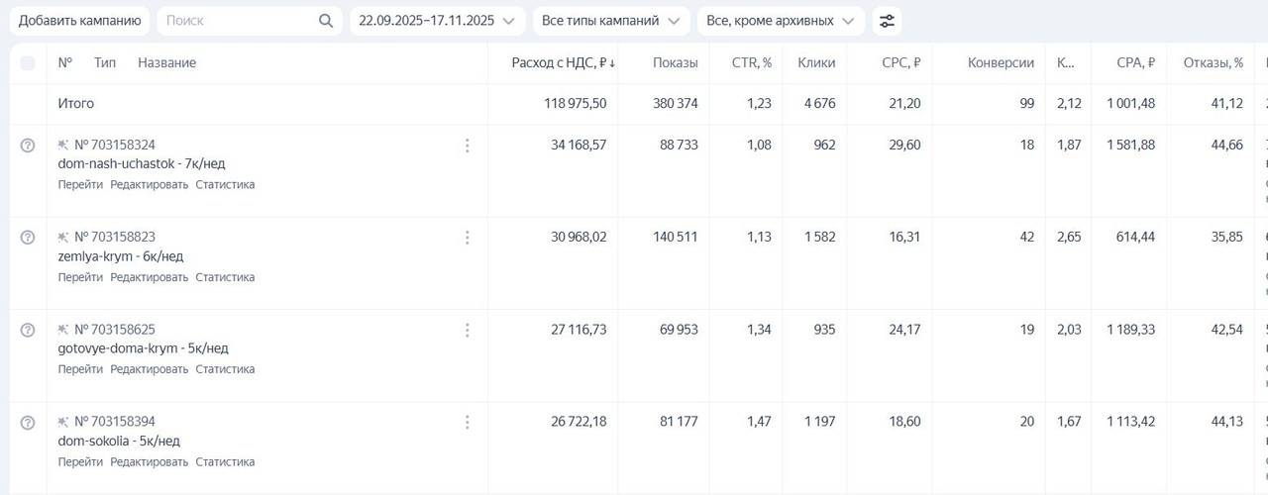Expand the "Все, кроме архивных" filter dropdown
This screenshot has width=1268, height=495.
pos(780,21)
